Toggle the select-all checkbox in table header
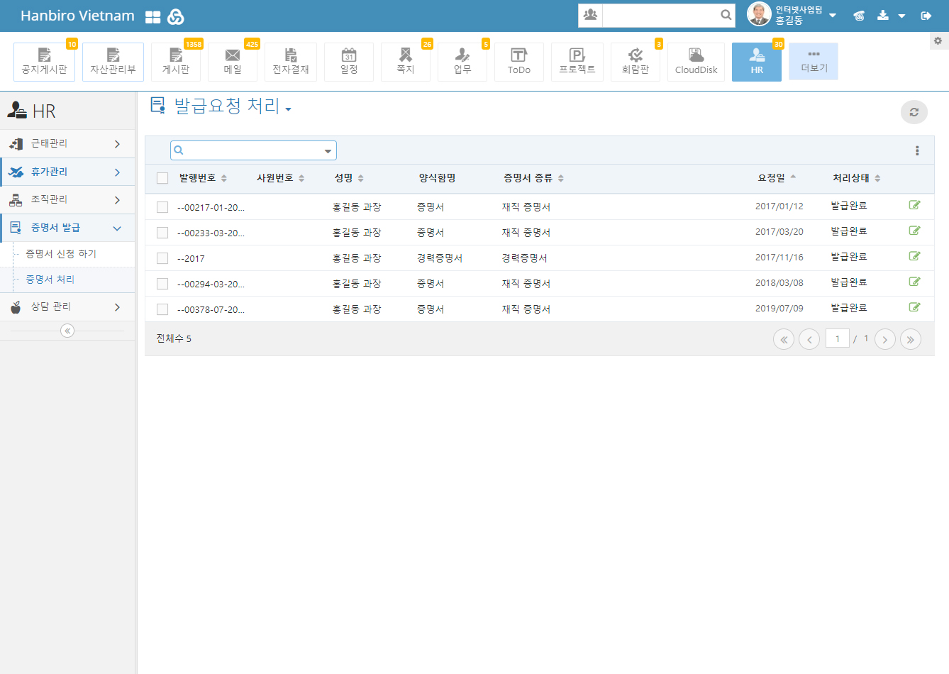 click(162, 178)
